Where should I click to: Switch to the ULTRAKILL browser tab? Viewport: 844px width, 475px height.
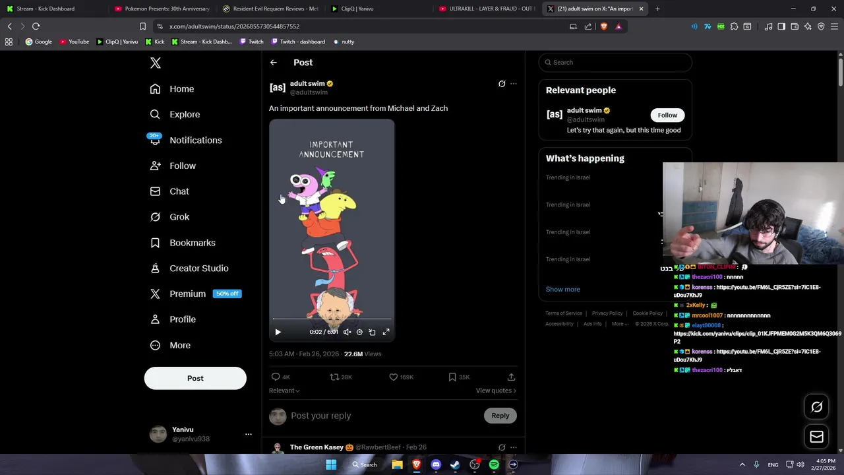tap(487, 9)
